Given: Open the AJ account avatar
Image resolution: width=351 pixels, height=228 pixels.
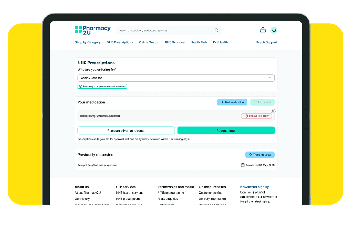Looking at the screenshot, I should click(x=273, y=30).
